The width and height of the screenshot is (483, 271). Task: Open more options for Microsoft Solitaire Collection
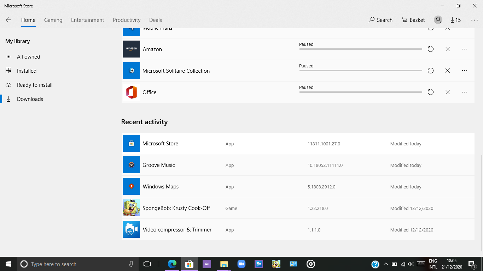pos(465,71)
